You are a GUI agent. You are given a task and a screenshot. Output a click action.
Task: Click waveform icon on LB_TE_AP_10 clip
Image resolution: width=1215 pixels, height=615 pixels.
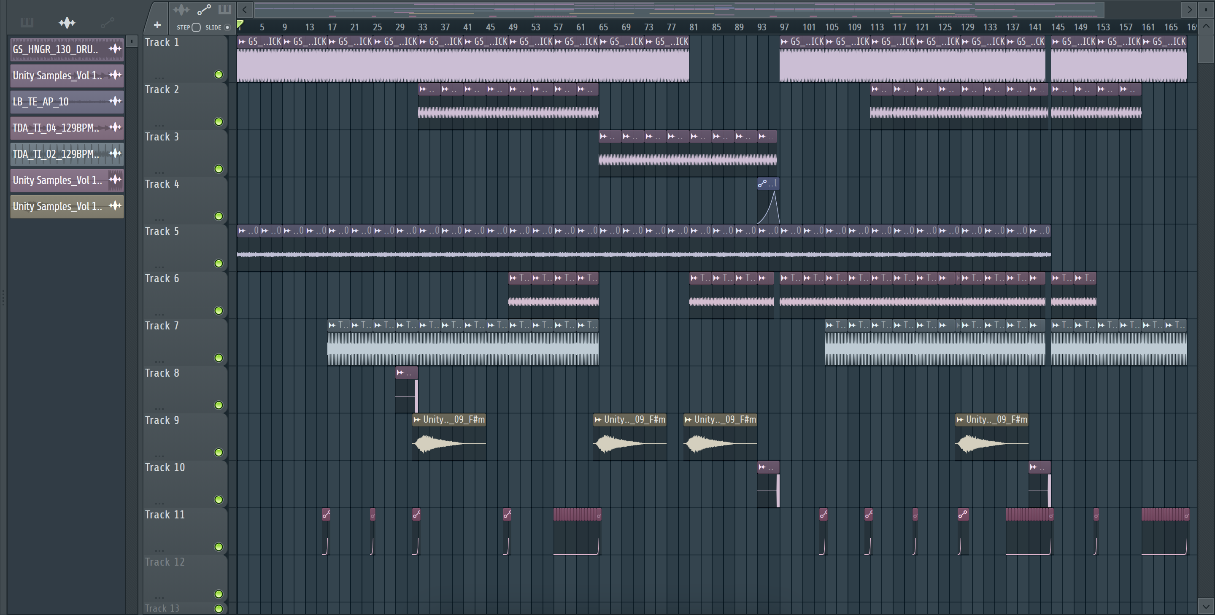115,101
